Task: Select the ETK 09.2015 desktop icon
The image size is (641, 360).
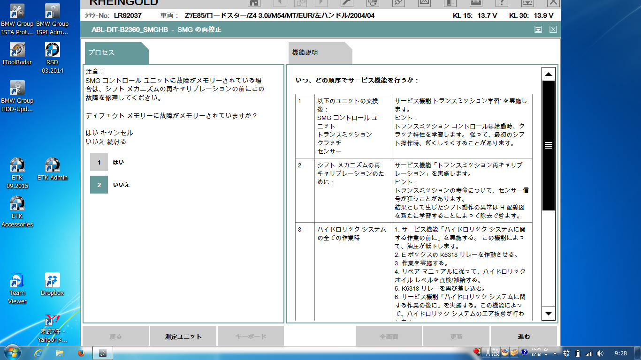Action: click(17, 173)
